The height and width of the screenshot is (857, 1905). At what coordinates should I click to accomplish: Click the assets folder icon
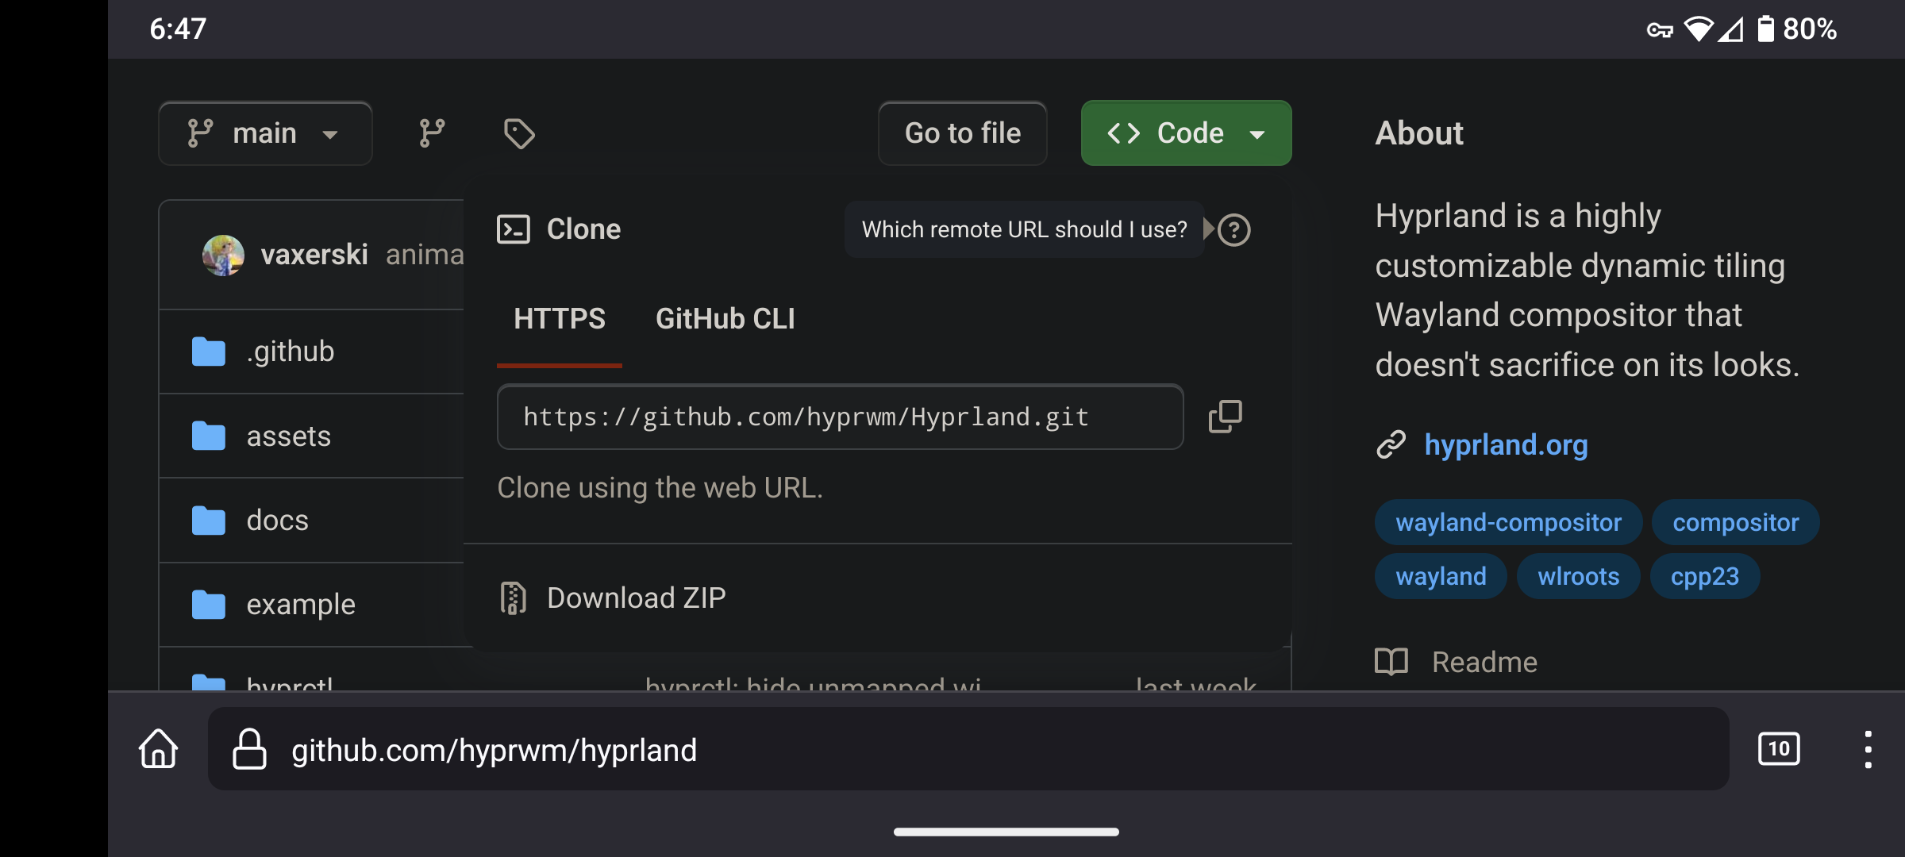click(x=209, y=436)
